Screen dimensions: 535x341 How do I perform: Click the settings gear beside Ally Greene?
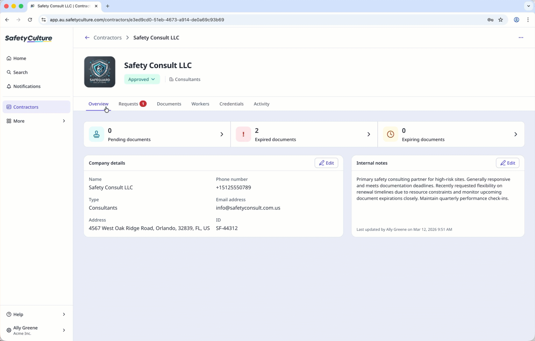(x=9, y=330)
